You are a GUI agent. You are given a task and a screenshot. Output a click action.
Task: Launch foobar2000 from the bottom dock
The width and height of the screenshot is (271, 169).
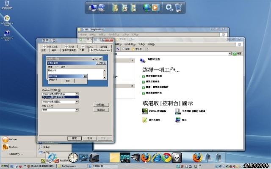177,158
